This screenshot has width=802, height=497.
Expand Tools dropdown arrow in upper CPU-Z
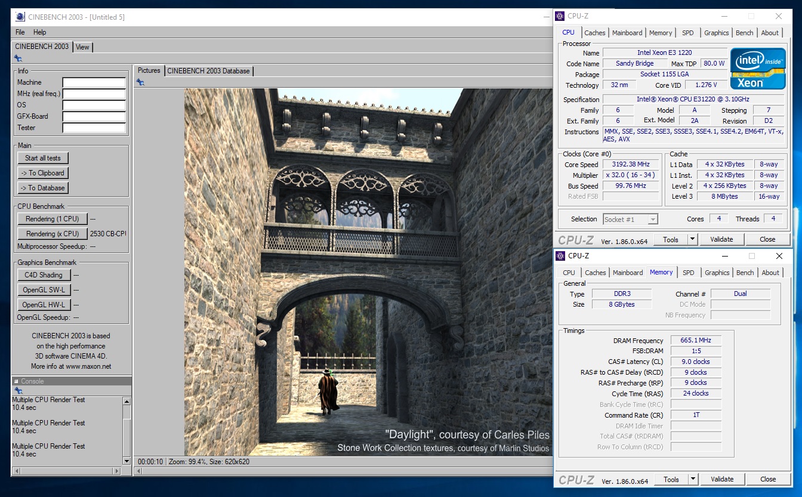(692, 239)
